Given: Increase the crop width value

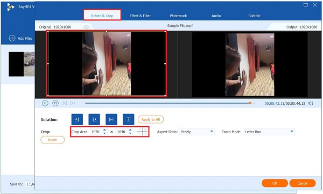Looking at the screenshot, I should (x=104, y=130).
